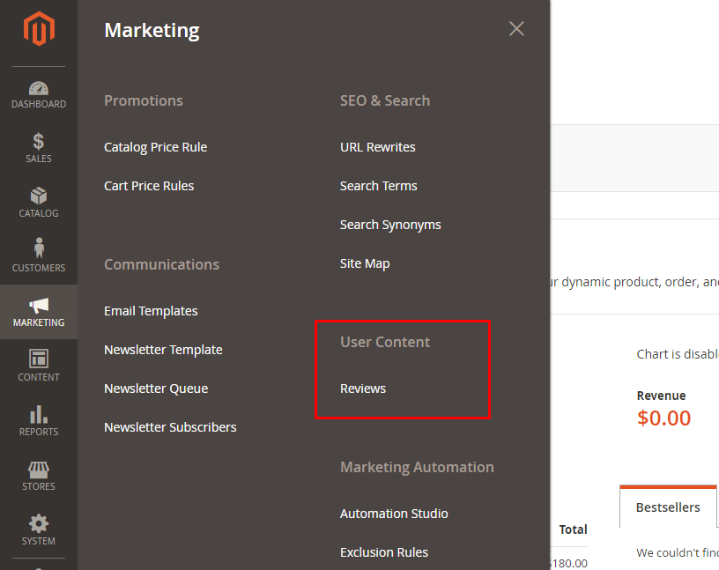The height and width of the screenshot is (570, 719).
Task: Open URL Rewrites
Action: pos(377,147)
